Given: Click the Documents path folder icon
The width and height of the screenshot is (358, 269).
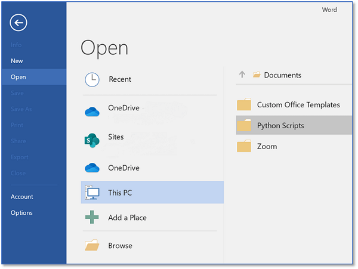Looking at the screenshot, I should [257, 75].
